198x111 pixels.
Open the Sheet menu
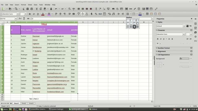pyautogui.click(x=30, y=5)
